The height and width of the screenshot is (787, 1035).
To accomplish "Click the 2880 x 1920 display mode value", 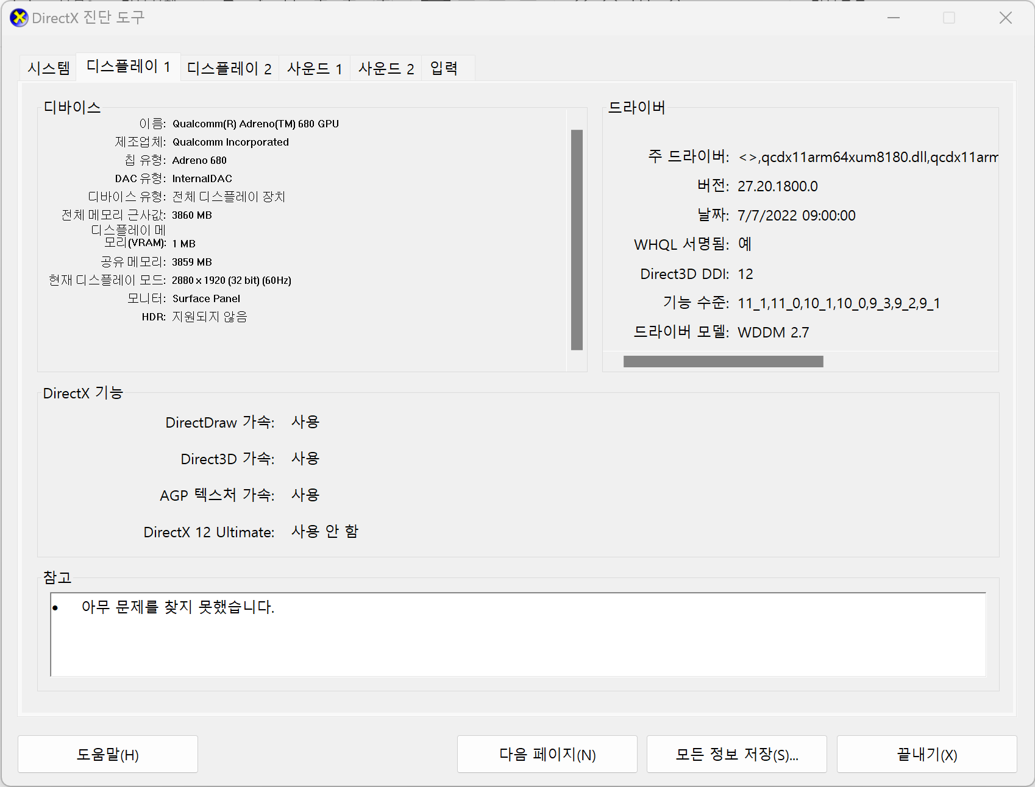I will pyautogui.click(x=232, y=280).
